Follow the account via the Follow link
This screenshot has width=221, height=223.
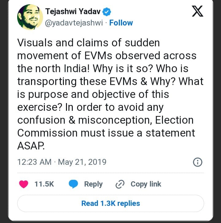[x=121, y=23]
